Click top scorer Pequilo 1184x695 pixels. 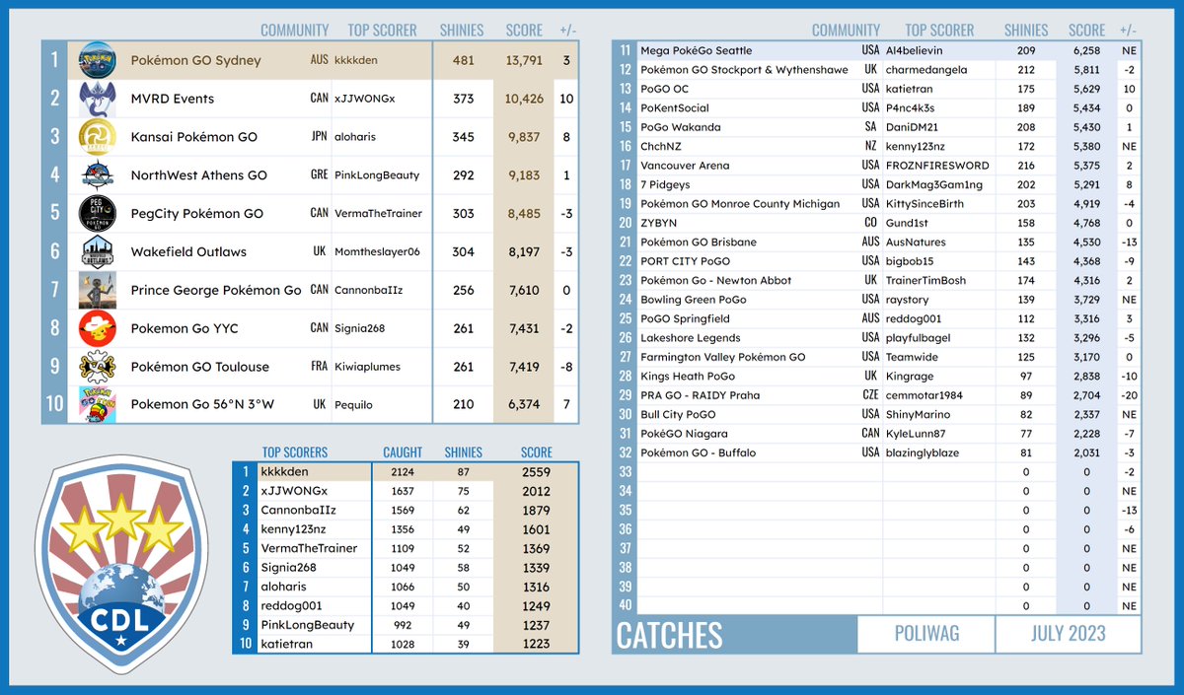click(x=354, y=405)
